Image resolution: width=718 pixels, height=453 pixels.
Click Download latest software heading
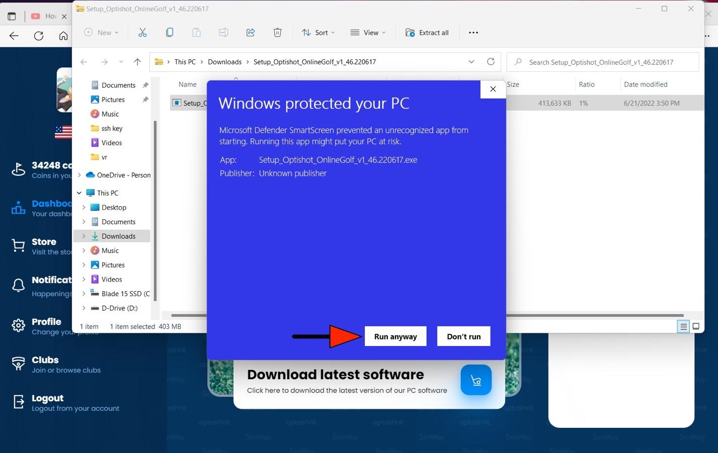pyautogui.click(x=336, y=375)
